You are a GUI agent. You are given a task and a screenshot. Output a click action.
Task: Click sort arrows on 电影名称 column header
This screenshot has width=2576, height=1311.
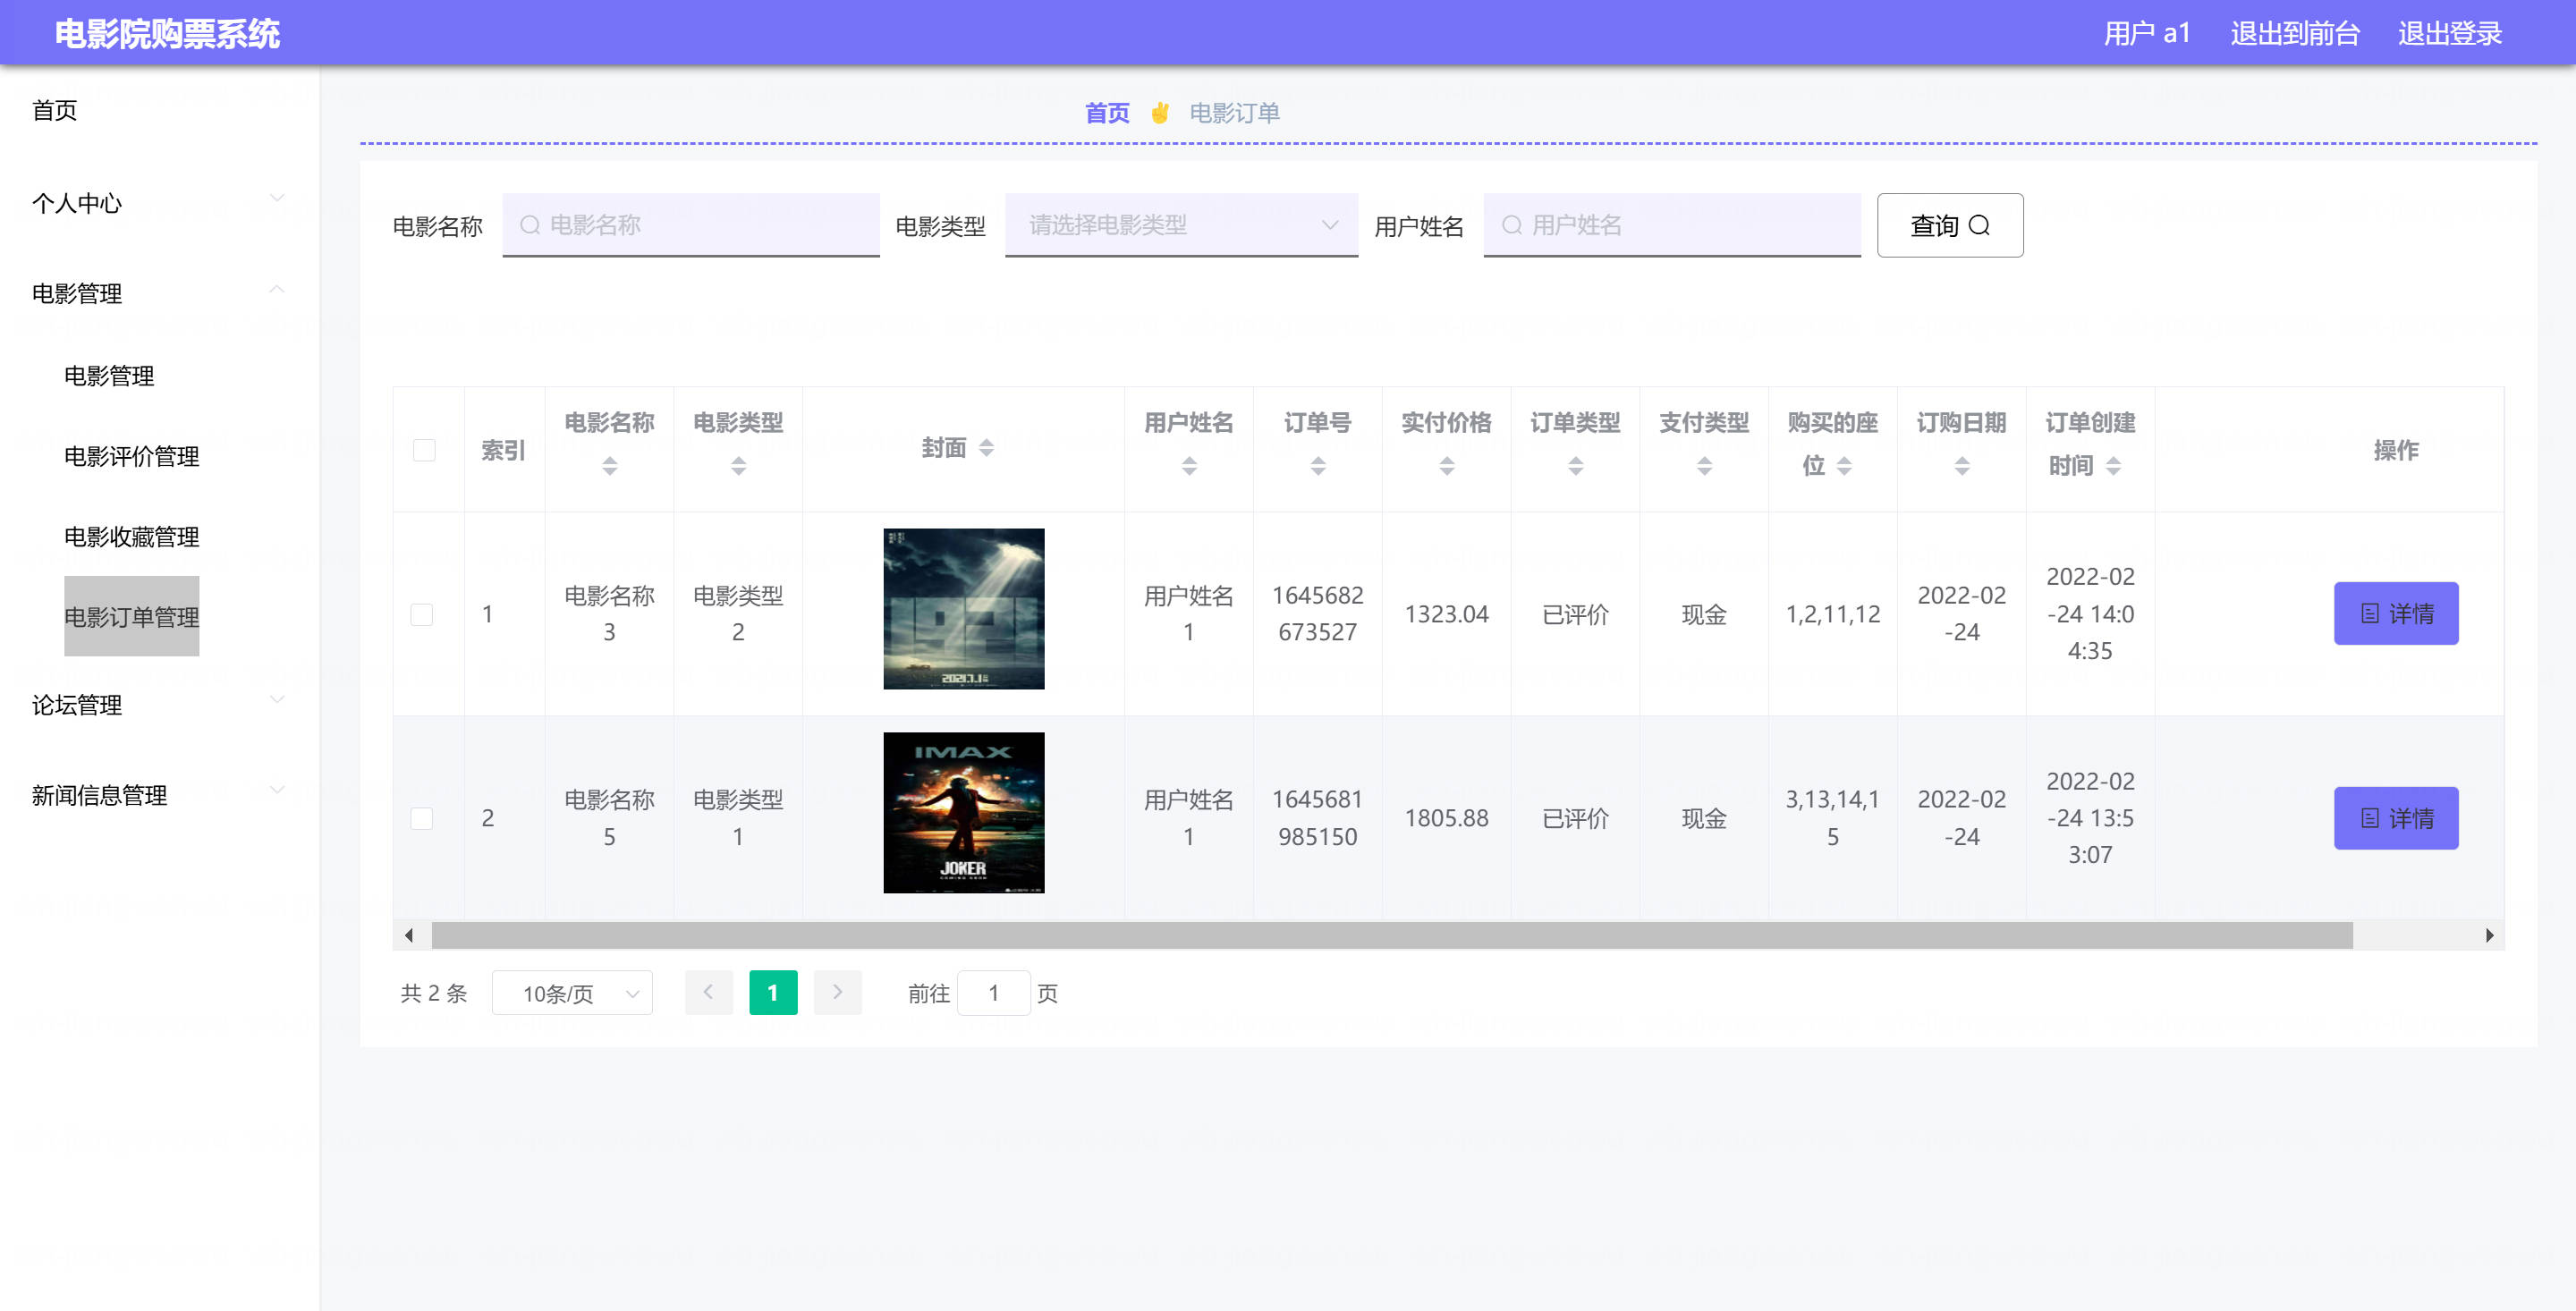(x=609, y=466)
